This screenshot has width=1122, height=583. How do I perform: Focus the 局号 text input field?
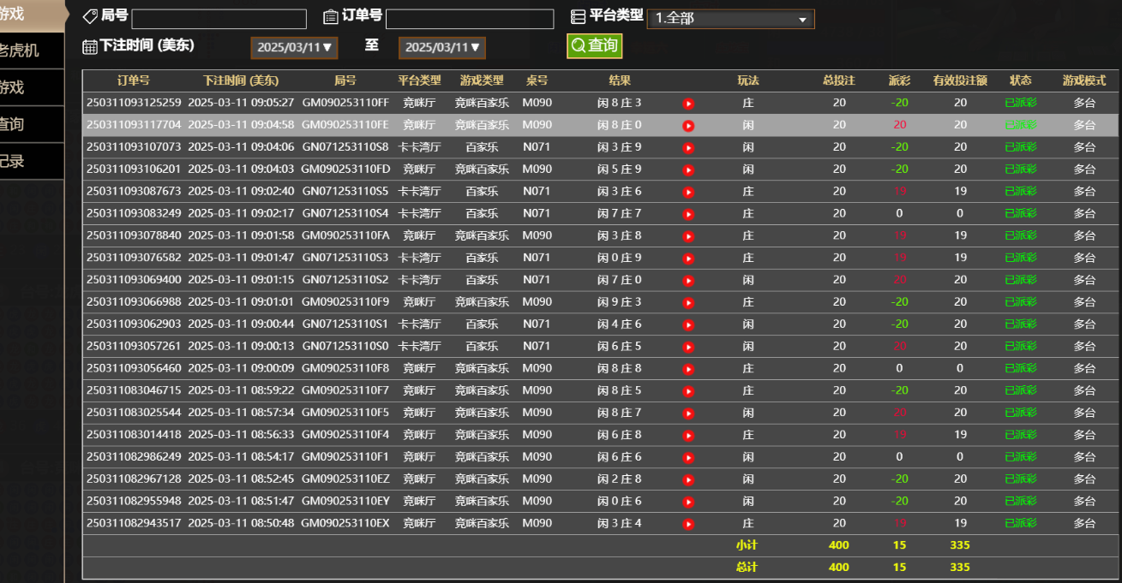[x=219, y=19]
